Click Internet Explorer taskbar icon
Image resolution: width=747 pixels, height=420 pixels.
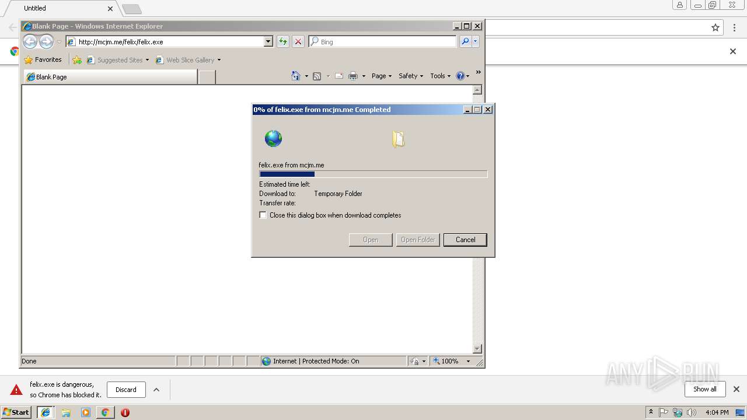point(45,412)
